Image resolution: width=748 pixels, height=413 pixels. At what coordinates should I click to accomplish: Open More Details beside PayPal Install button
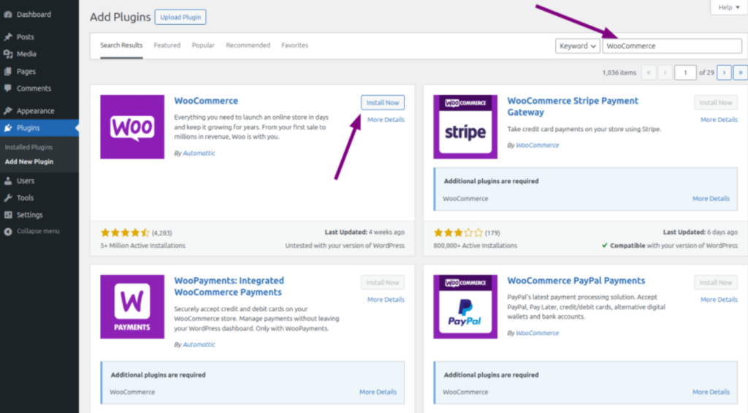point(719,300)
